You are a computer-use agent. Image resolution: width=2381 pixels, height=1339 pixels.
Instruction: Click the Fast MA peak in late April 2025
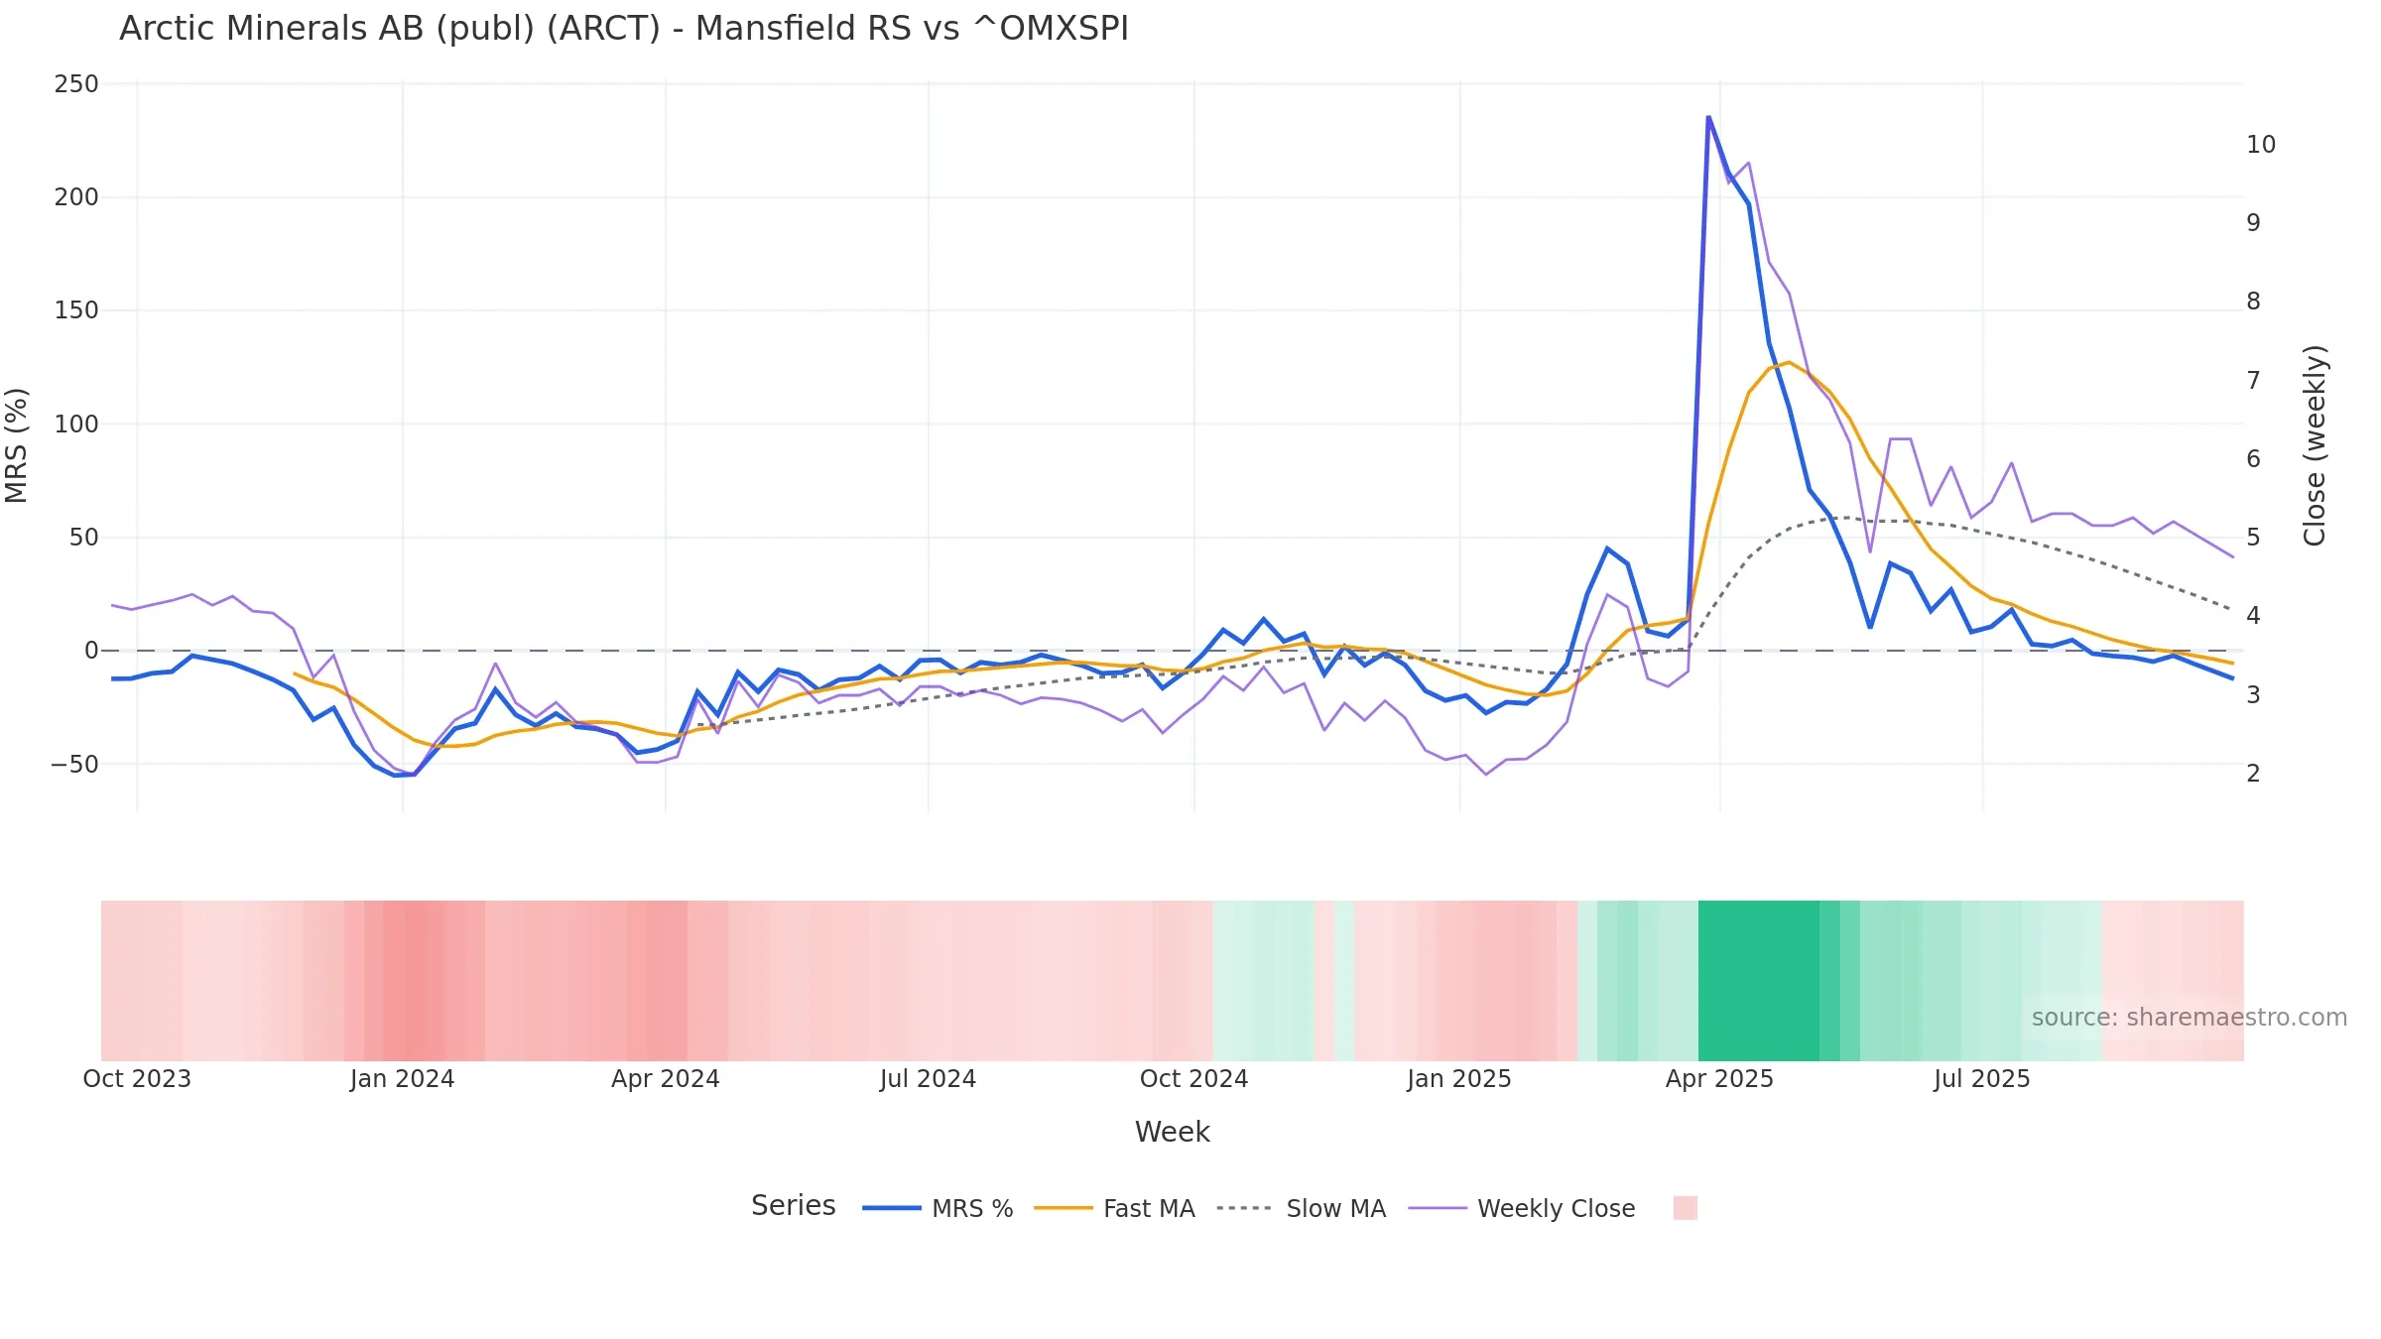point(1789,362)
